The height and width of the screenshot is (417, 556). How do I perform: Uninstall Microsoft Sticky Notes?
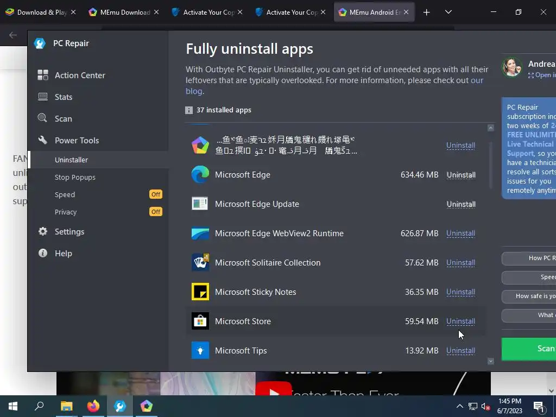(460, 292)
